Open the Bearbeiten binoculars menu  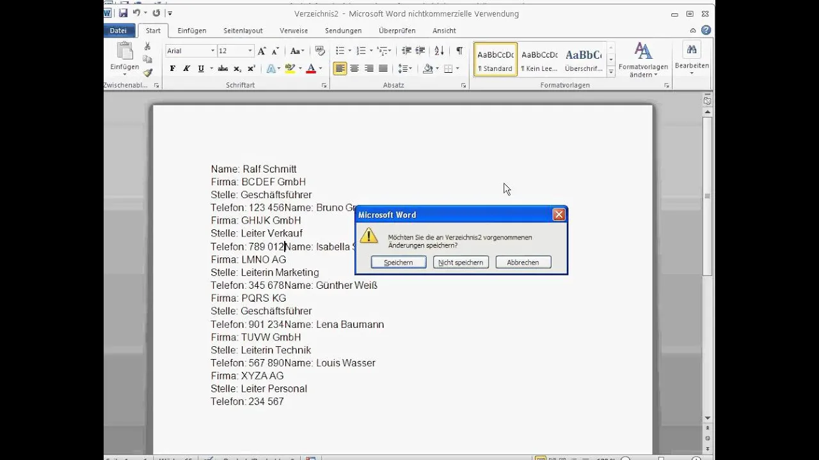click(692, 58)
